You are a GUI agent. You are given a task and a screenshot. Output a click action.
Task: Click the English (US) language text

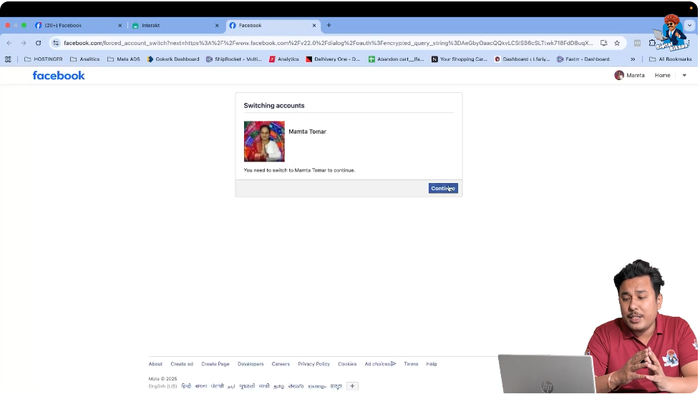pos(162,386)
